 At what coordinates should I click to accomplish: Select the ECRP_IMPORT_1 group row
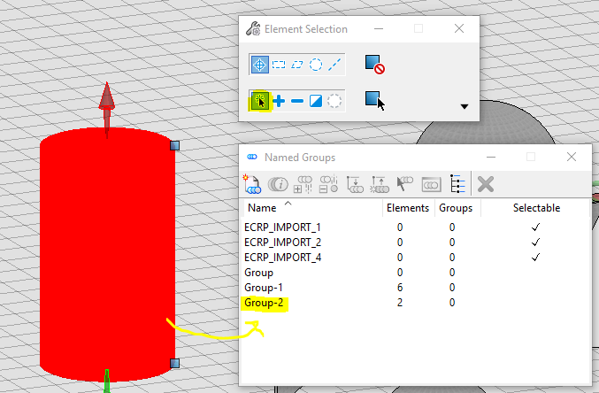point(415,227)
